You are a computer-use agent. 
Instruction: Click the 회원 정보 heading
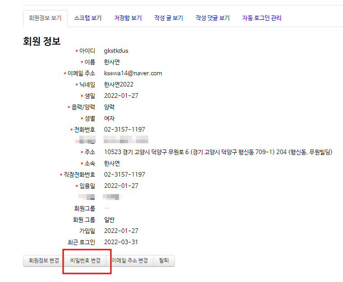[x=42, y=41]
